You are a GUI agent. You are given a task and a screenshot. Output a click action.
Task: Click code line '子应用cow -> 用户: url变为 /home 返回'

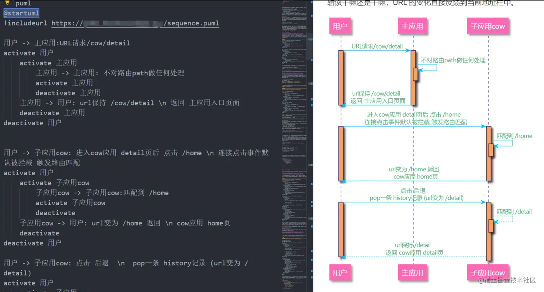pyautogui.click(x=125, y=223)
